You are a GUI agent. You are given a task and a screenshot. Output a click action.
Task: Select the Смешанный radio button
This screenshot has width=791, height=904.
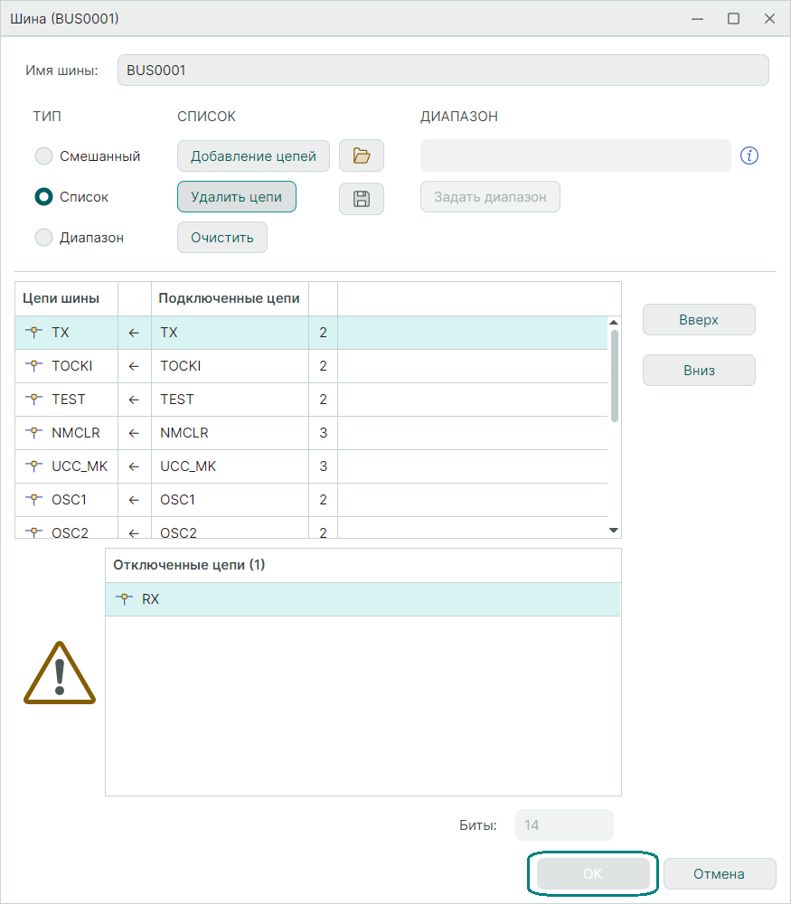(x=43, y=156)
